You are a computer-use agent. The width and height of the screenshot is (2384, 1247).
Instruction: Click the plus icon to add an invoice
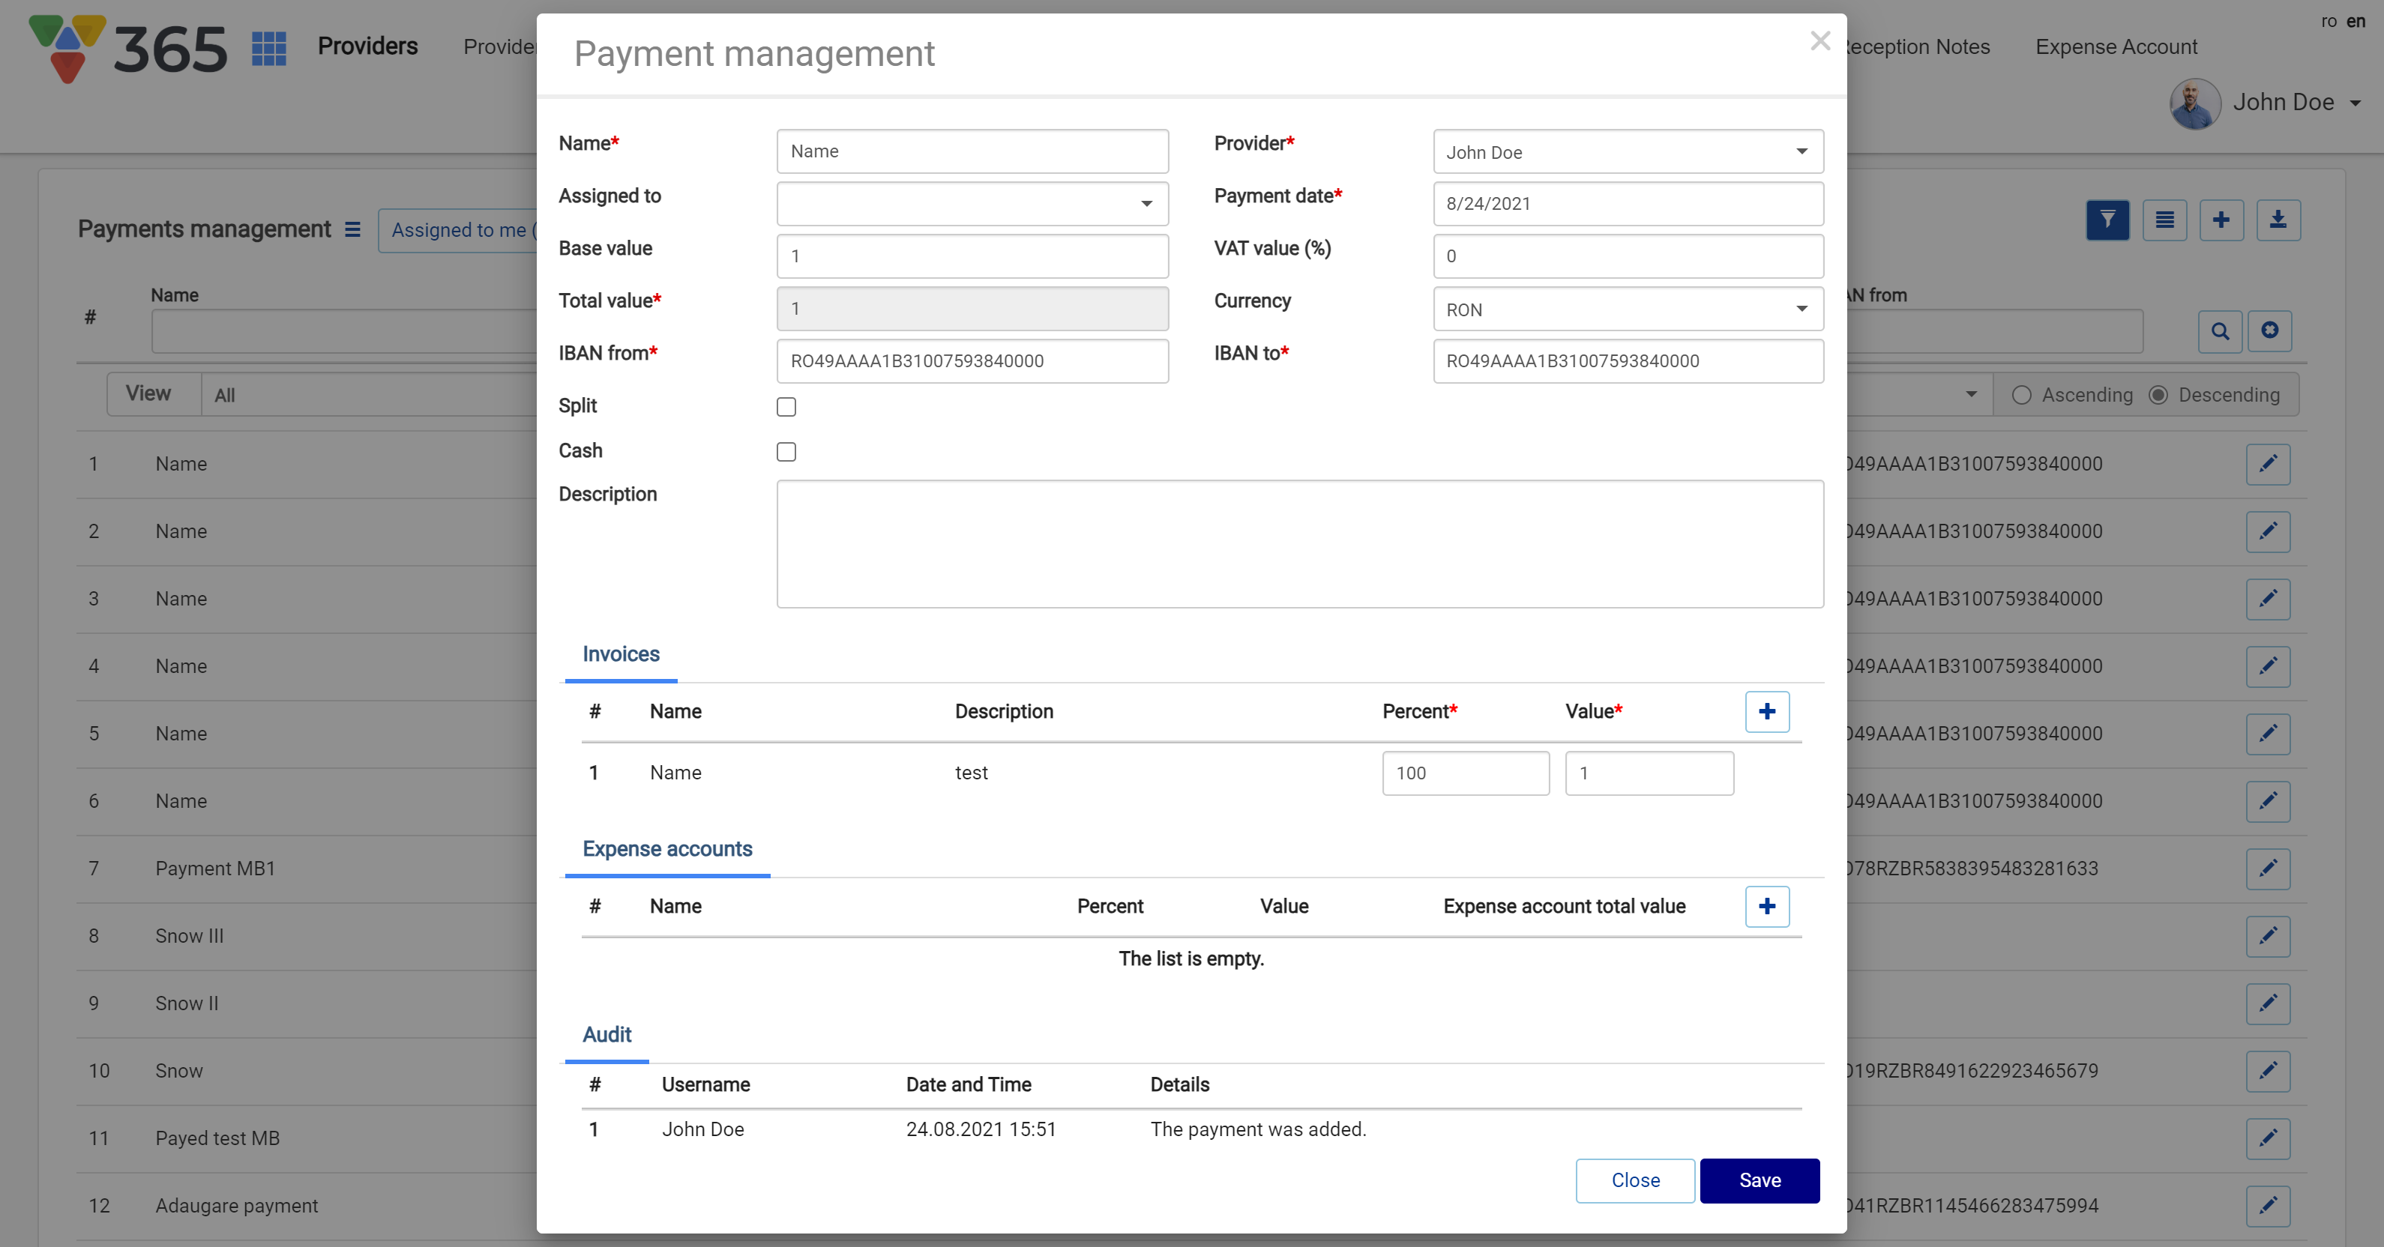click(x=1766, y=711)
